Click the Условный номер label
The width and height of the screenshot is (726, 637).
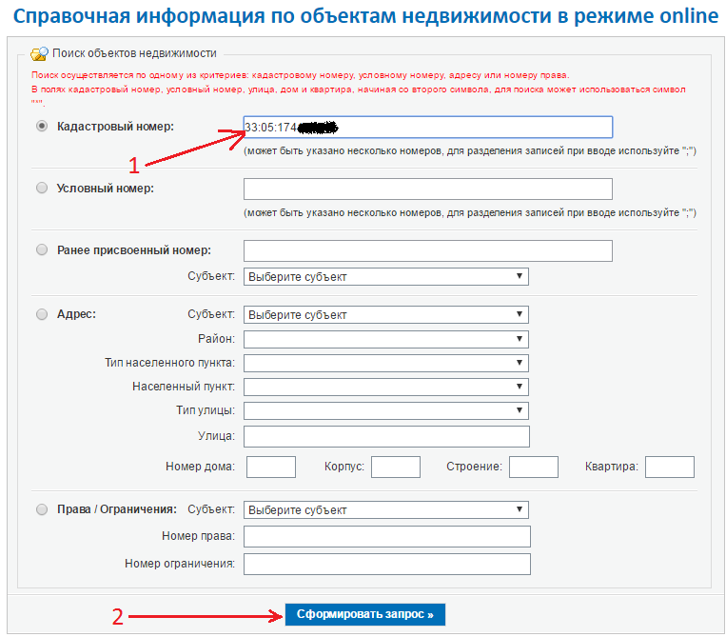click(x=105, y=189)
